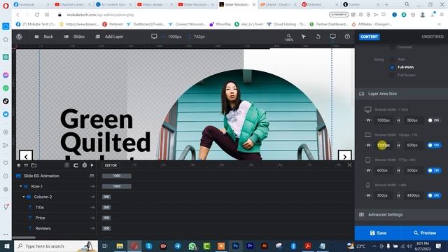Screen dimensions: 448x252
Task: Select Full-Screen sizing option
Action: pyautogui.click(x=392, y=75)
